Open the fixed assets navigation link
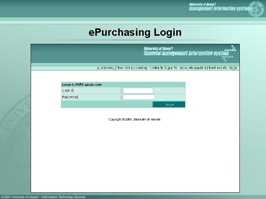 tap(218, 68)
